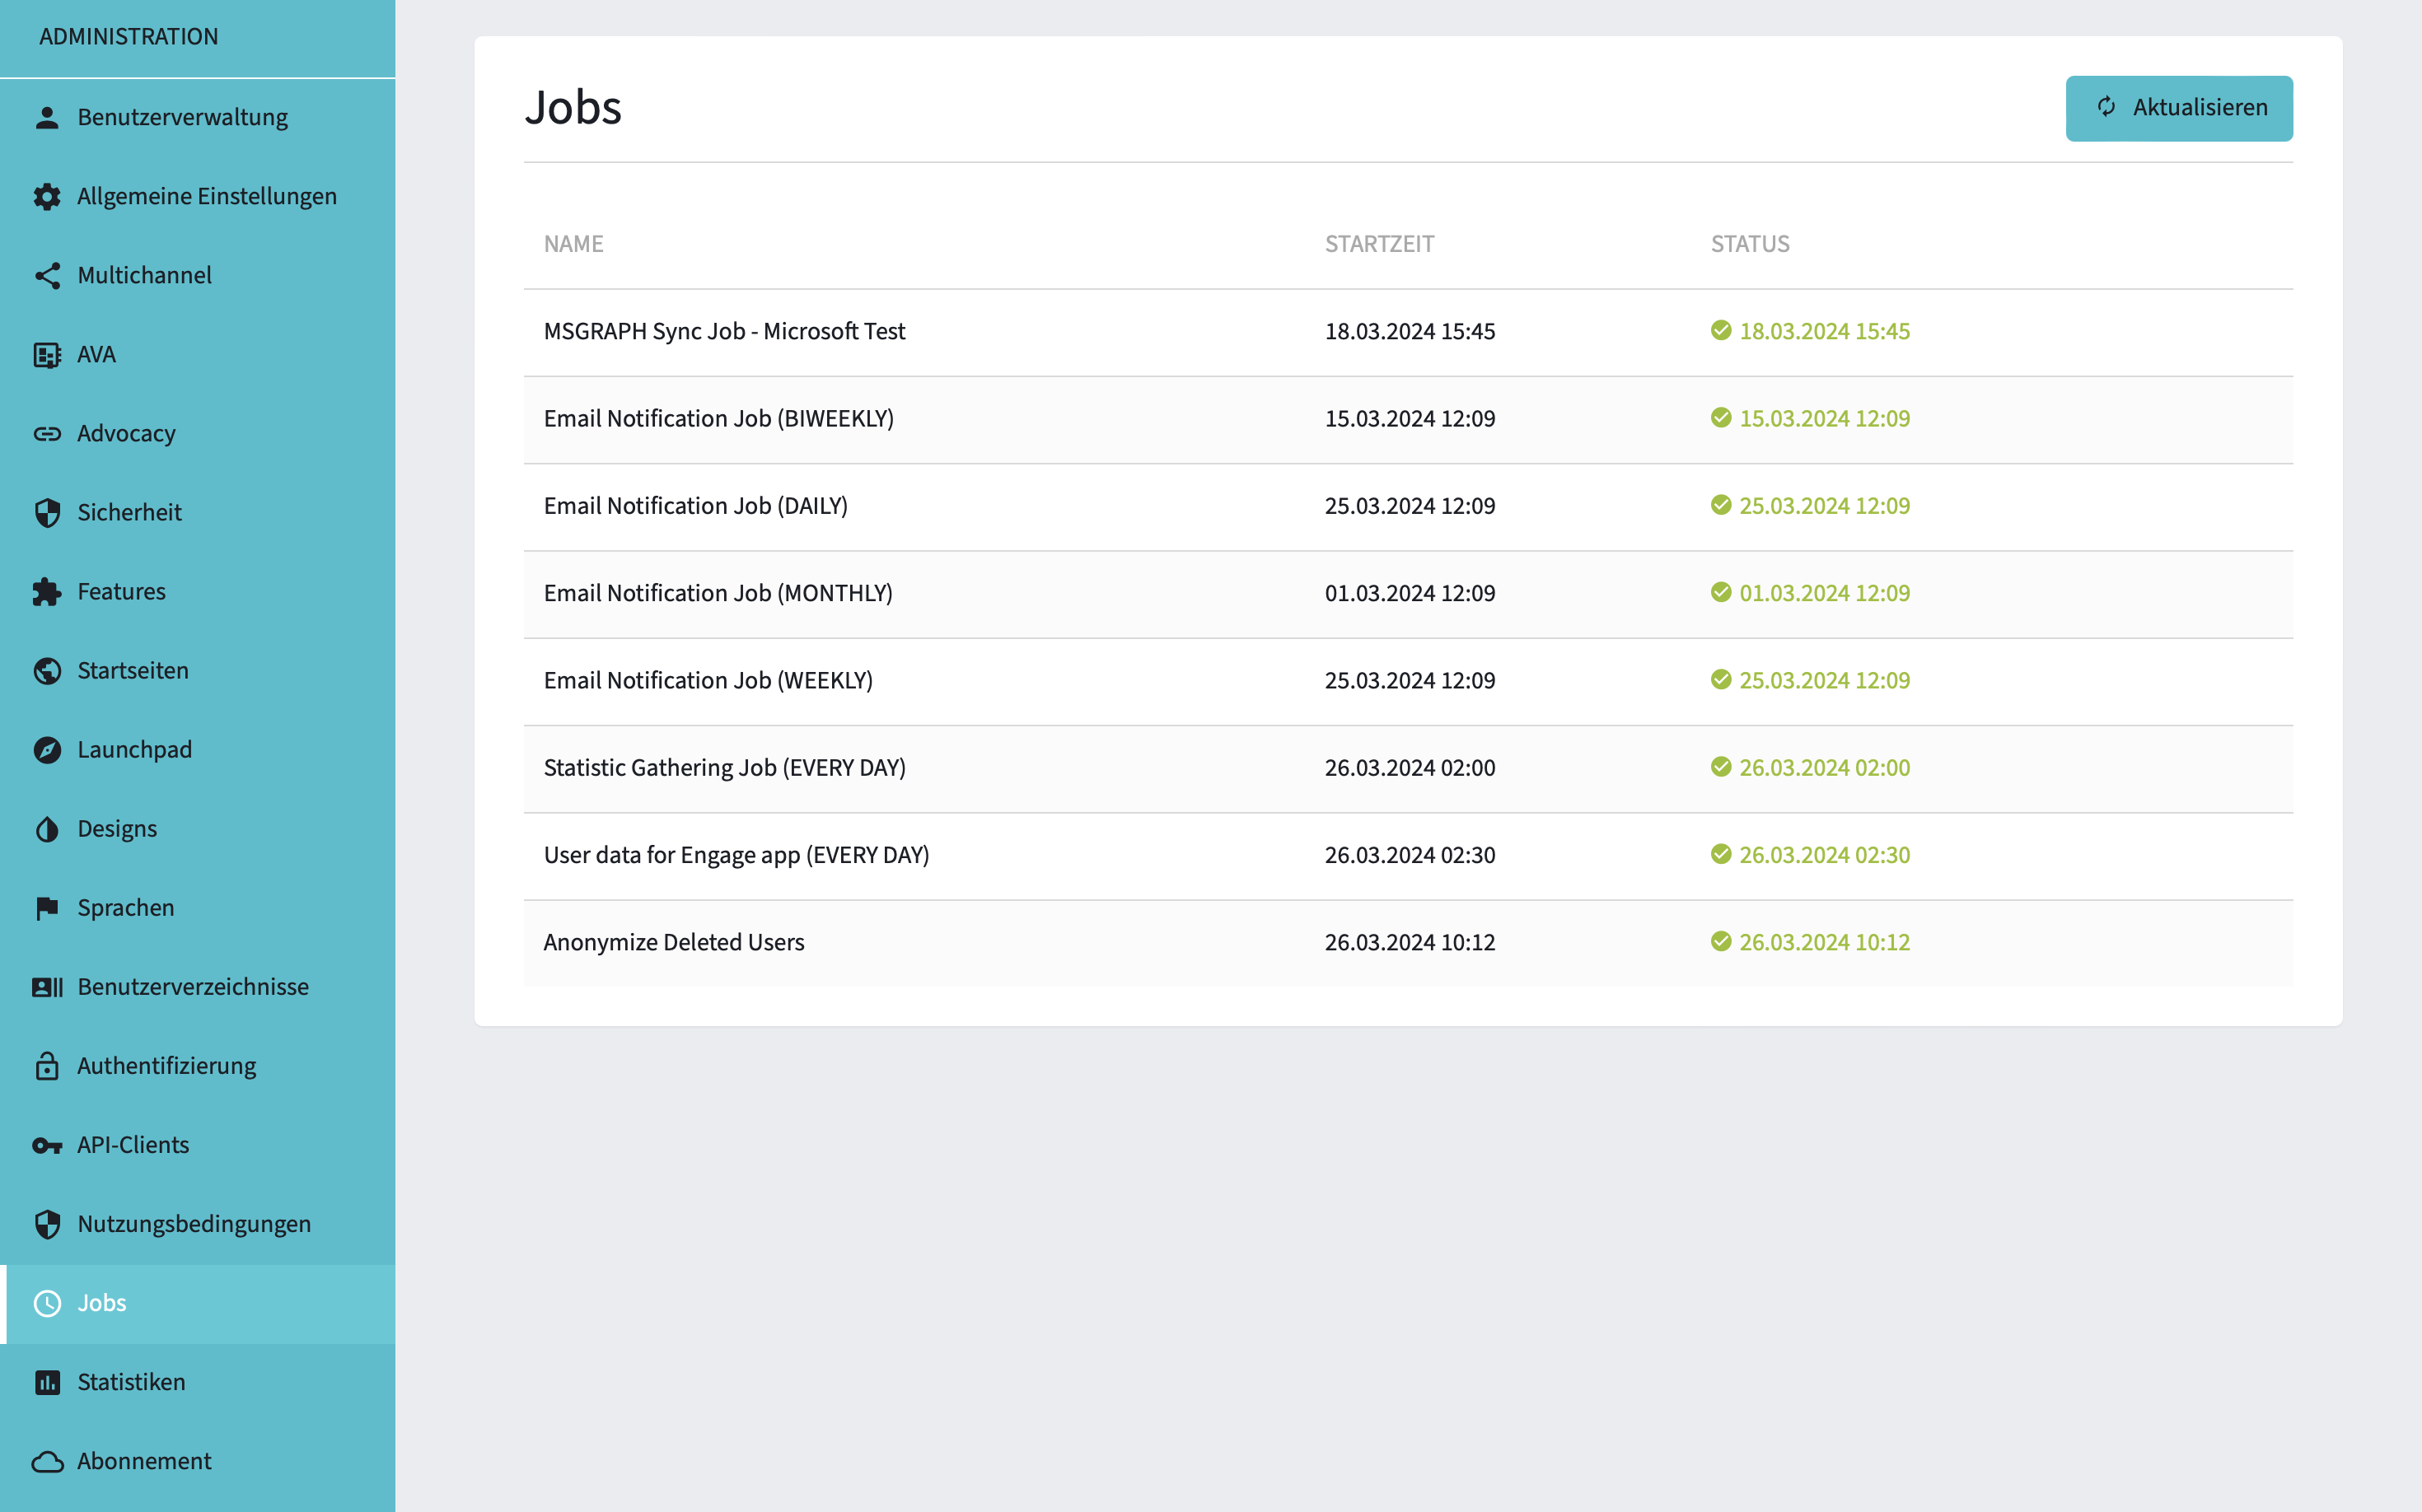Screen dimensions: 2422x1512
Task: Click the Abonnement cloud icon
Action: [47, 1462]
